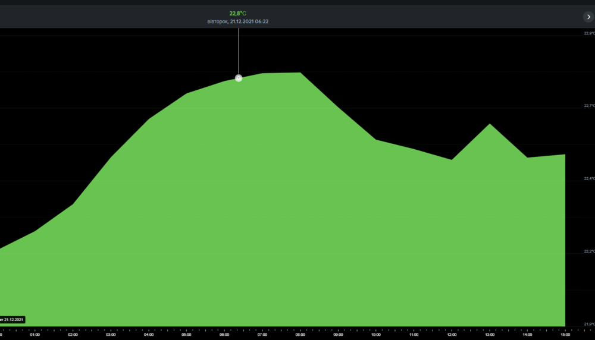The width and height of the screenshot is (595, 340).
Task: Click the 15:00 time axis label
Action: [x=565, y=335]
